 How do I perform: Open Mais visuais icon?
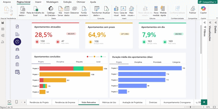pos(131,9)
